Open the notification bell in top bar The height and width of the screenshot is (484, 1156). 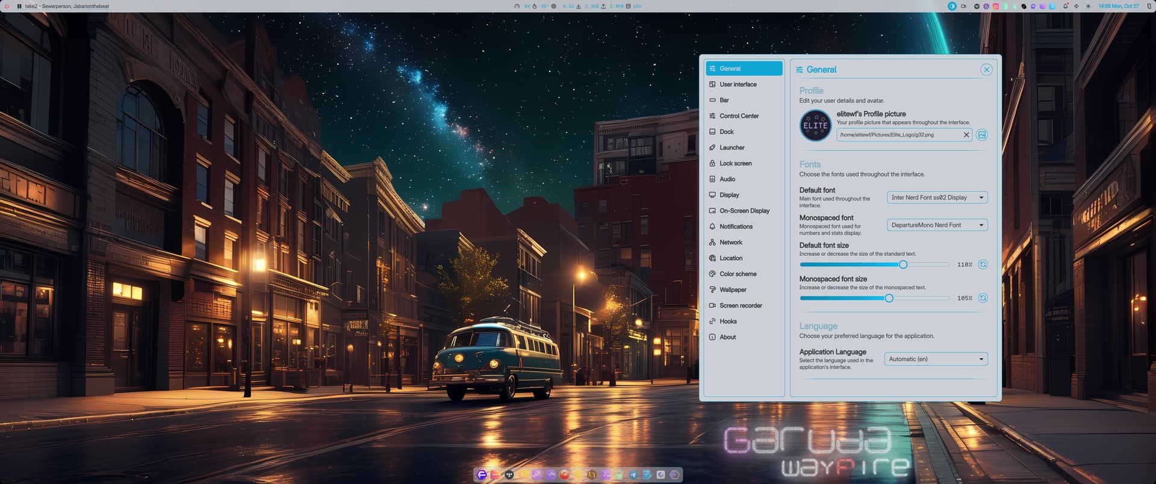click(x=1065, y=6)
